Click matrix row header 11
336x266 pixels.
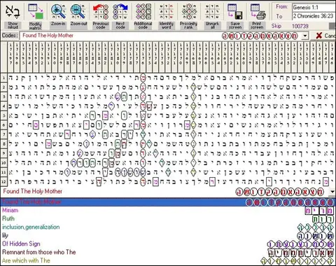[3, 172]
